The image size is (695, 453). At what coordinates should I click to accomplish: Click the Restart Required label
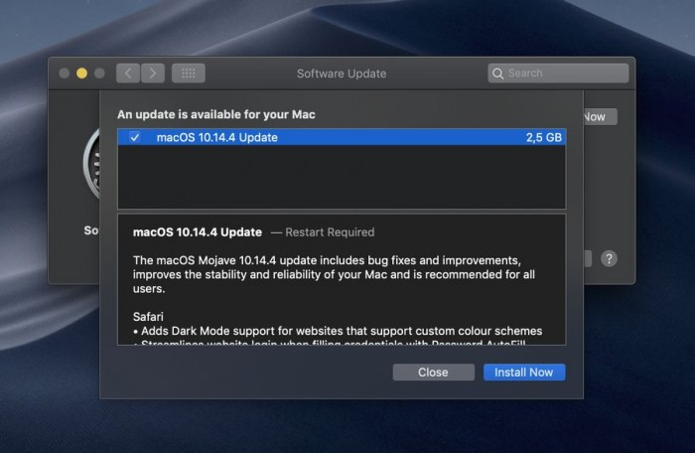coord(330,232)
